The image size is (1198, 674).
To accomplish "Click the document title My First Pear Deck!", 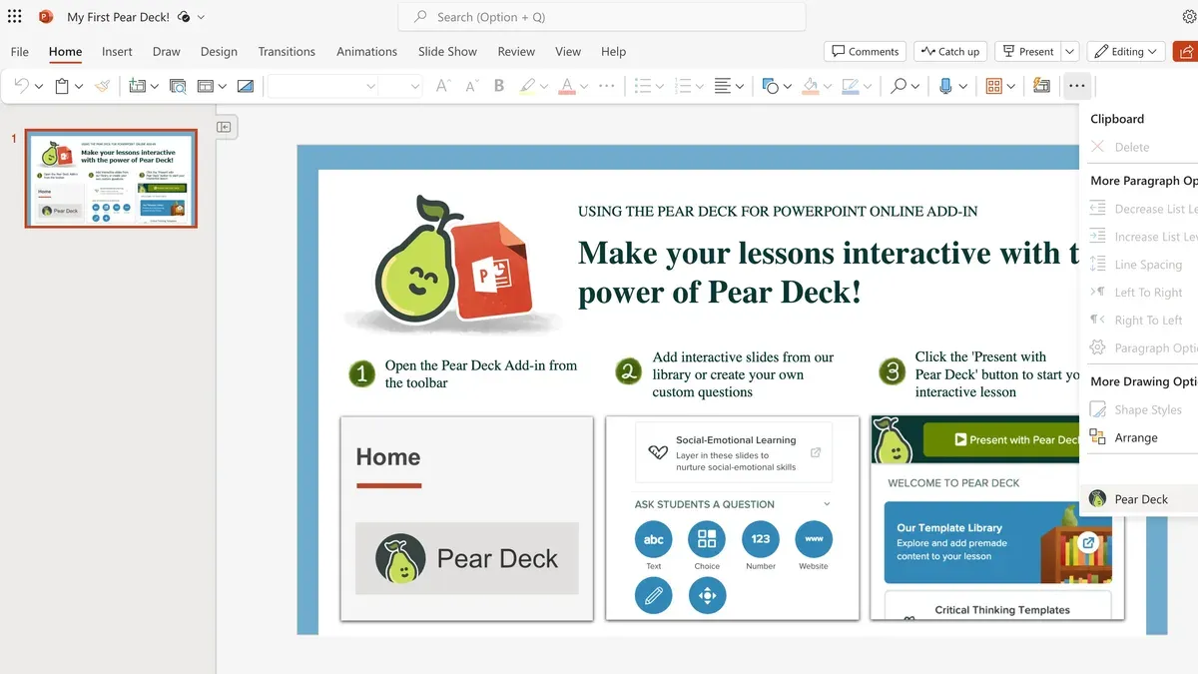I will pyautogui.click(x=118, y=17).
